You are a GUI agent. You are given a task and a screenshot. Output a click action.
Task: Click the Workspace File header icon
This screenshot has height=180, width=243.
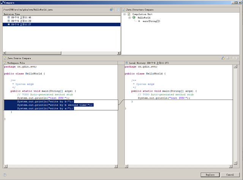click(x=5, y=63)
